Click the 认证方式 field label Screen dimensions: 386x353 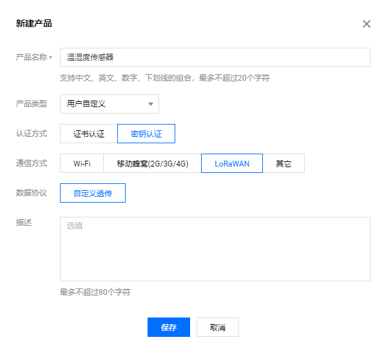[x=32, y=134]
